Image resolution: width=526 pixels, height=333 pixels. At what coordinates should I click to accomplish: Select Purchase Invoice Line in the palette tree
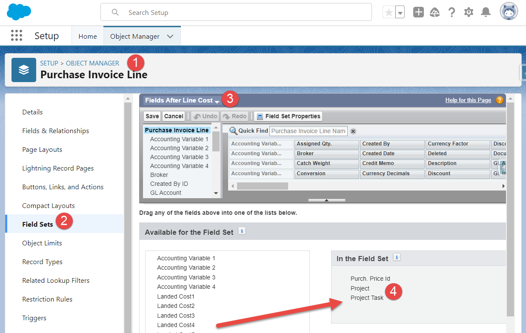(177, 130)
